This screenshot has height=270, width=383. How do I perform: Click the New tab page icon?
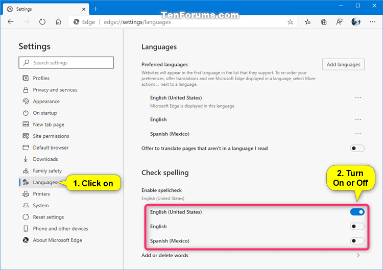tap(26, 124)
